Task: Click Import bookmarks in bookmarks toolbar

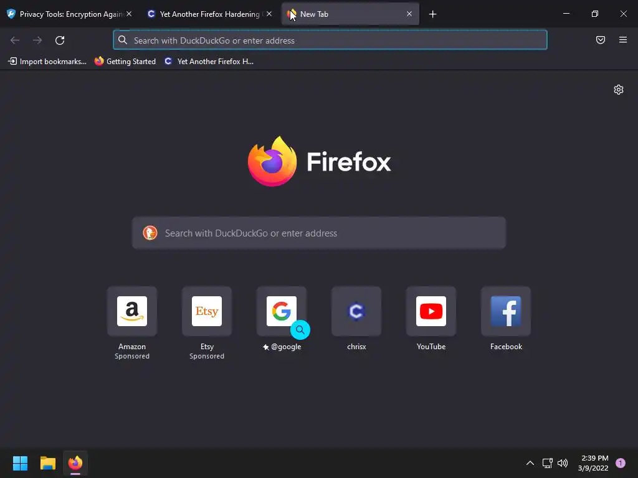Action: tap(47, 62)
